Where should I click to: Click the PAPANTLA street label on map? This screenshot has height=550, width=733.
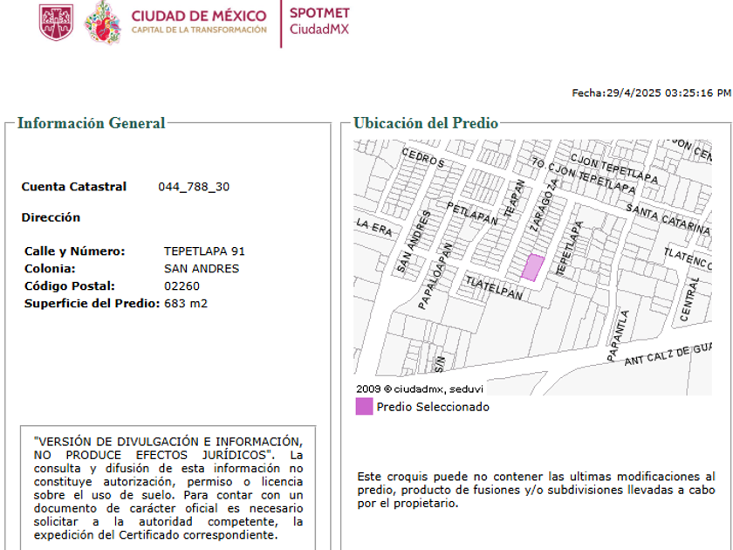(x=619, y=335)
